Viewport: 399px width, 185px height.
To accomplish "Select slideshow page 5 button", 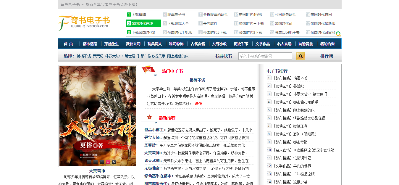I will pos(114,162).
